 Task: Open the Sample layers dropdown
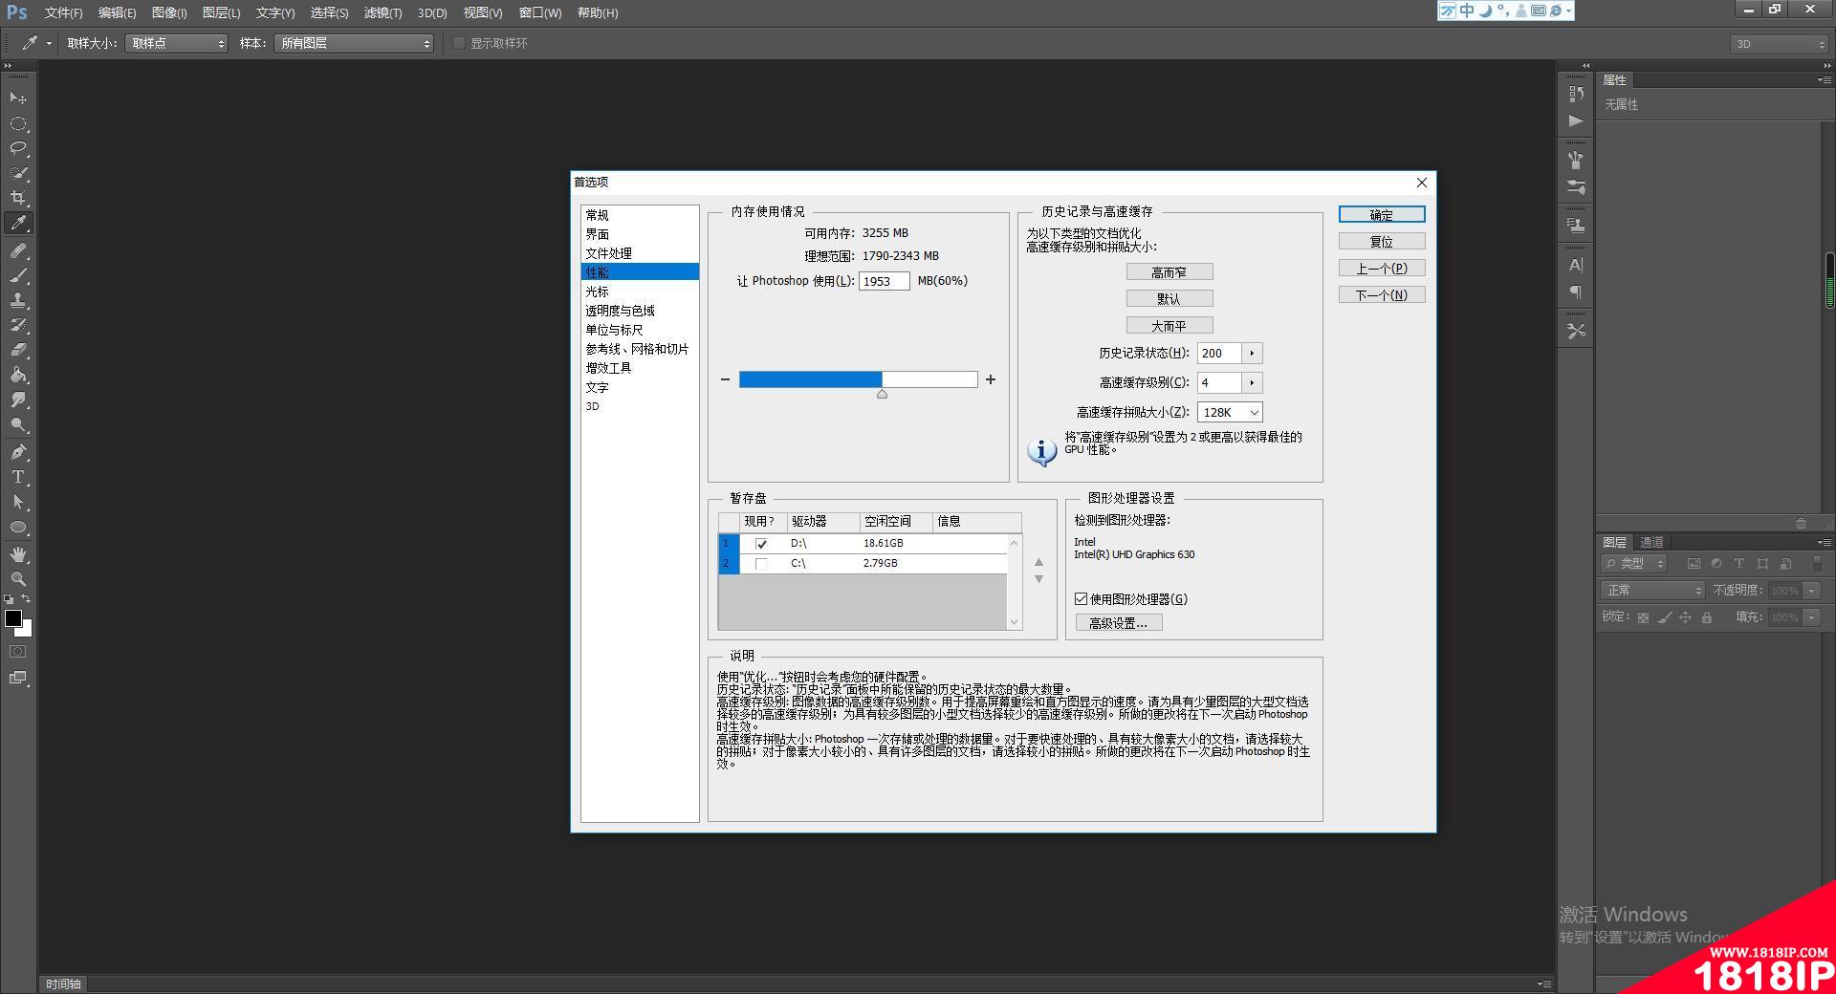click(354, 43)
